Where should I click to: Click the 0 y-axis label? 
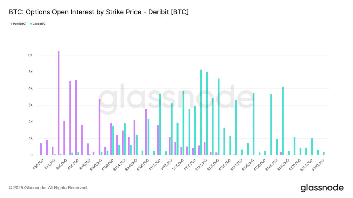point(31,155)
